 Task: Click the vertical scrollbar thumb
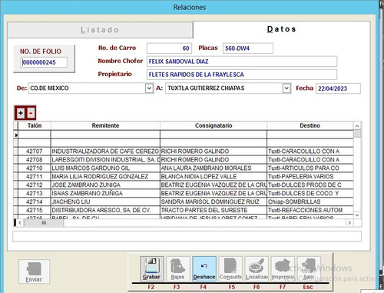tap(357, 134)
